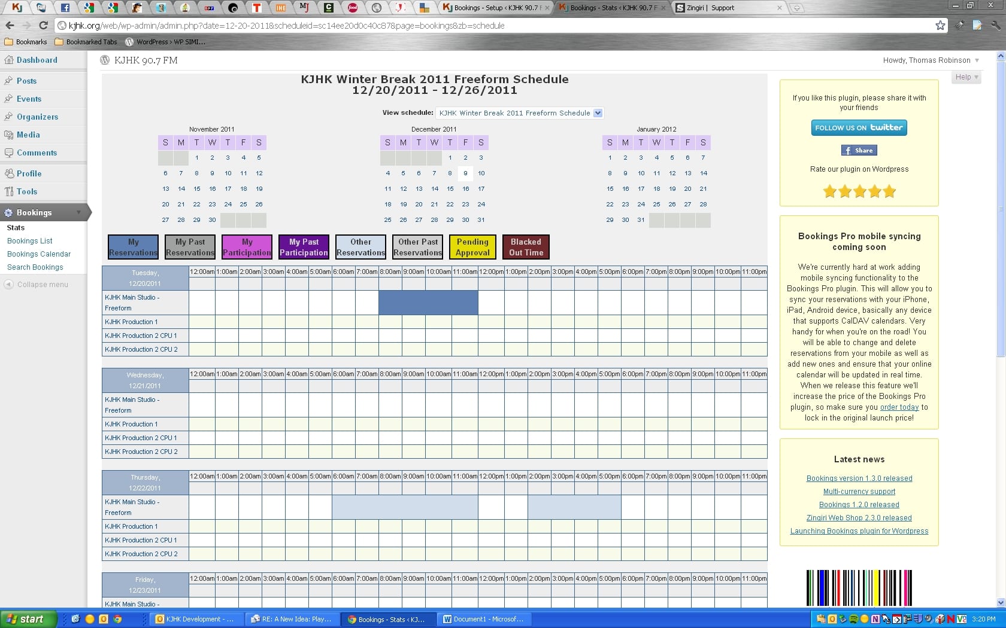Open the Dashboard icon in the sidebar
1006x628 pixels.
8,60
